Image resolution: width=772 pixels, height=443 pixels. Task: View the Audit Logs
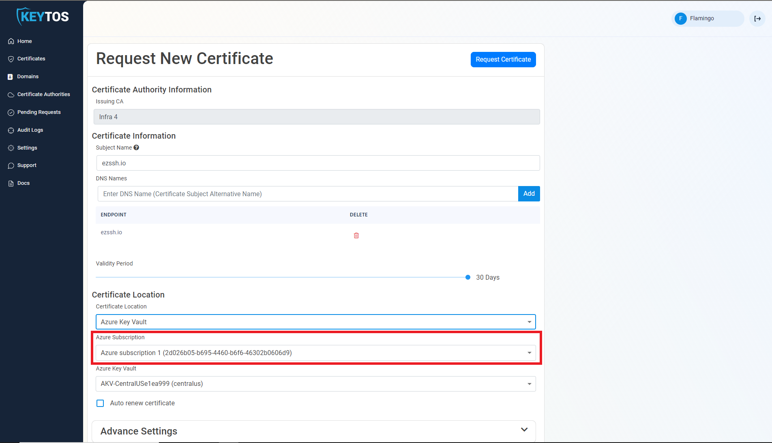coord(30,130)
